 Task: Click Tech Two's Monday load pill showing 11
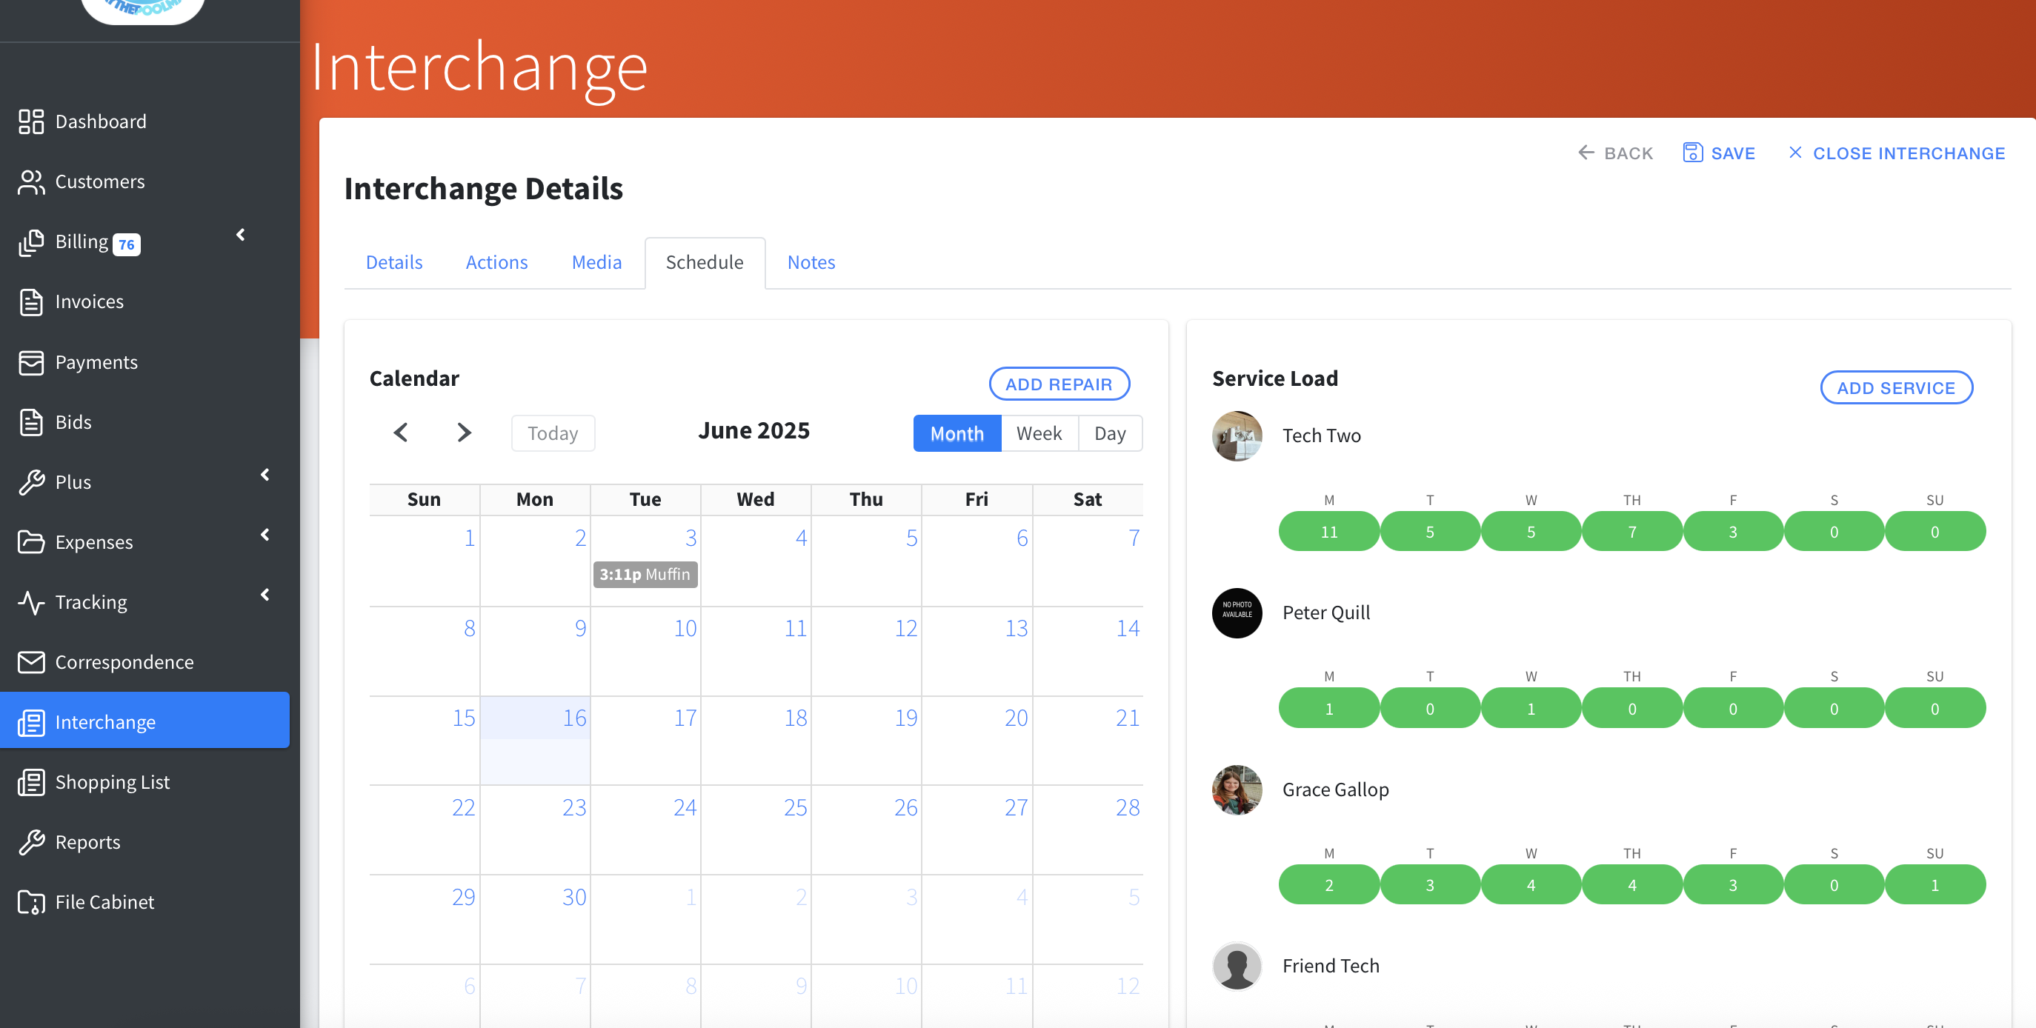tap(1328, 532)
